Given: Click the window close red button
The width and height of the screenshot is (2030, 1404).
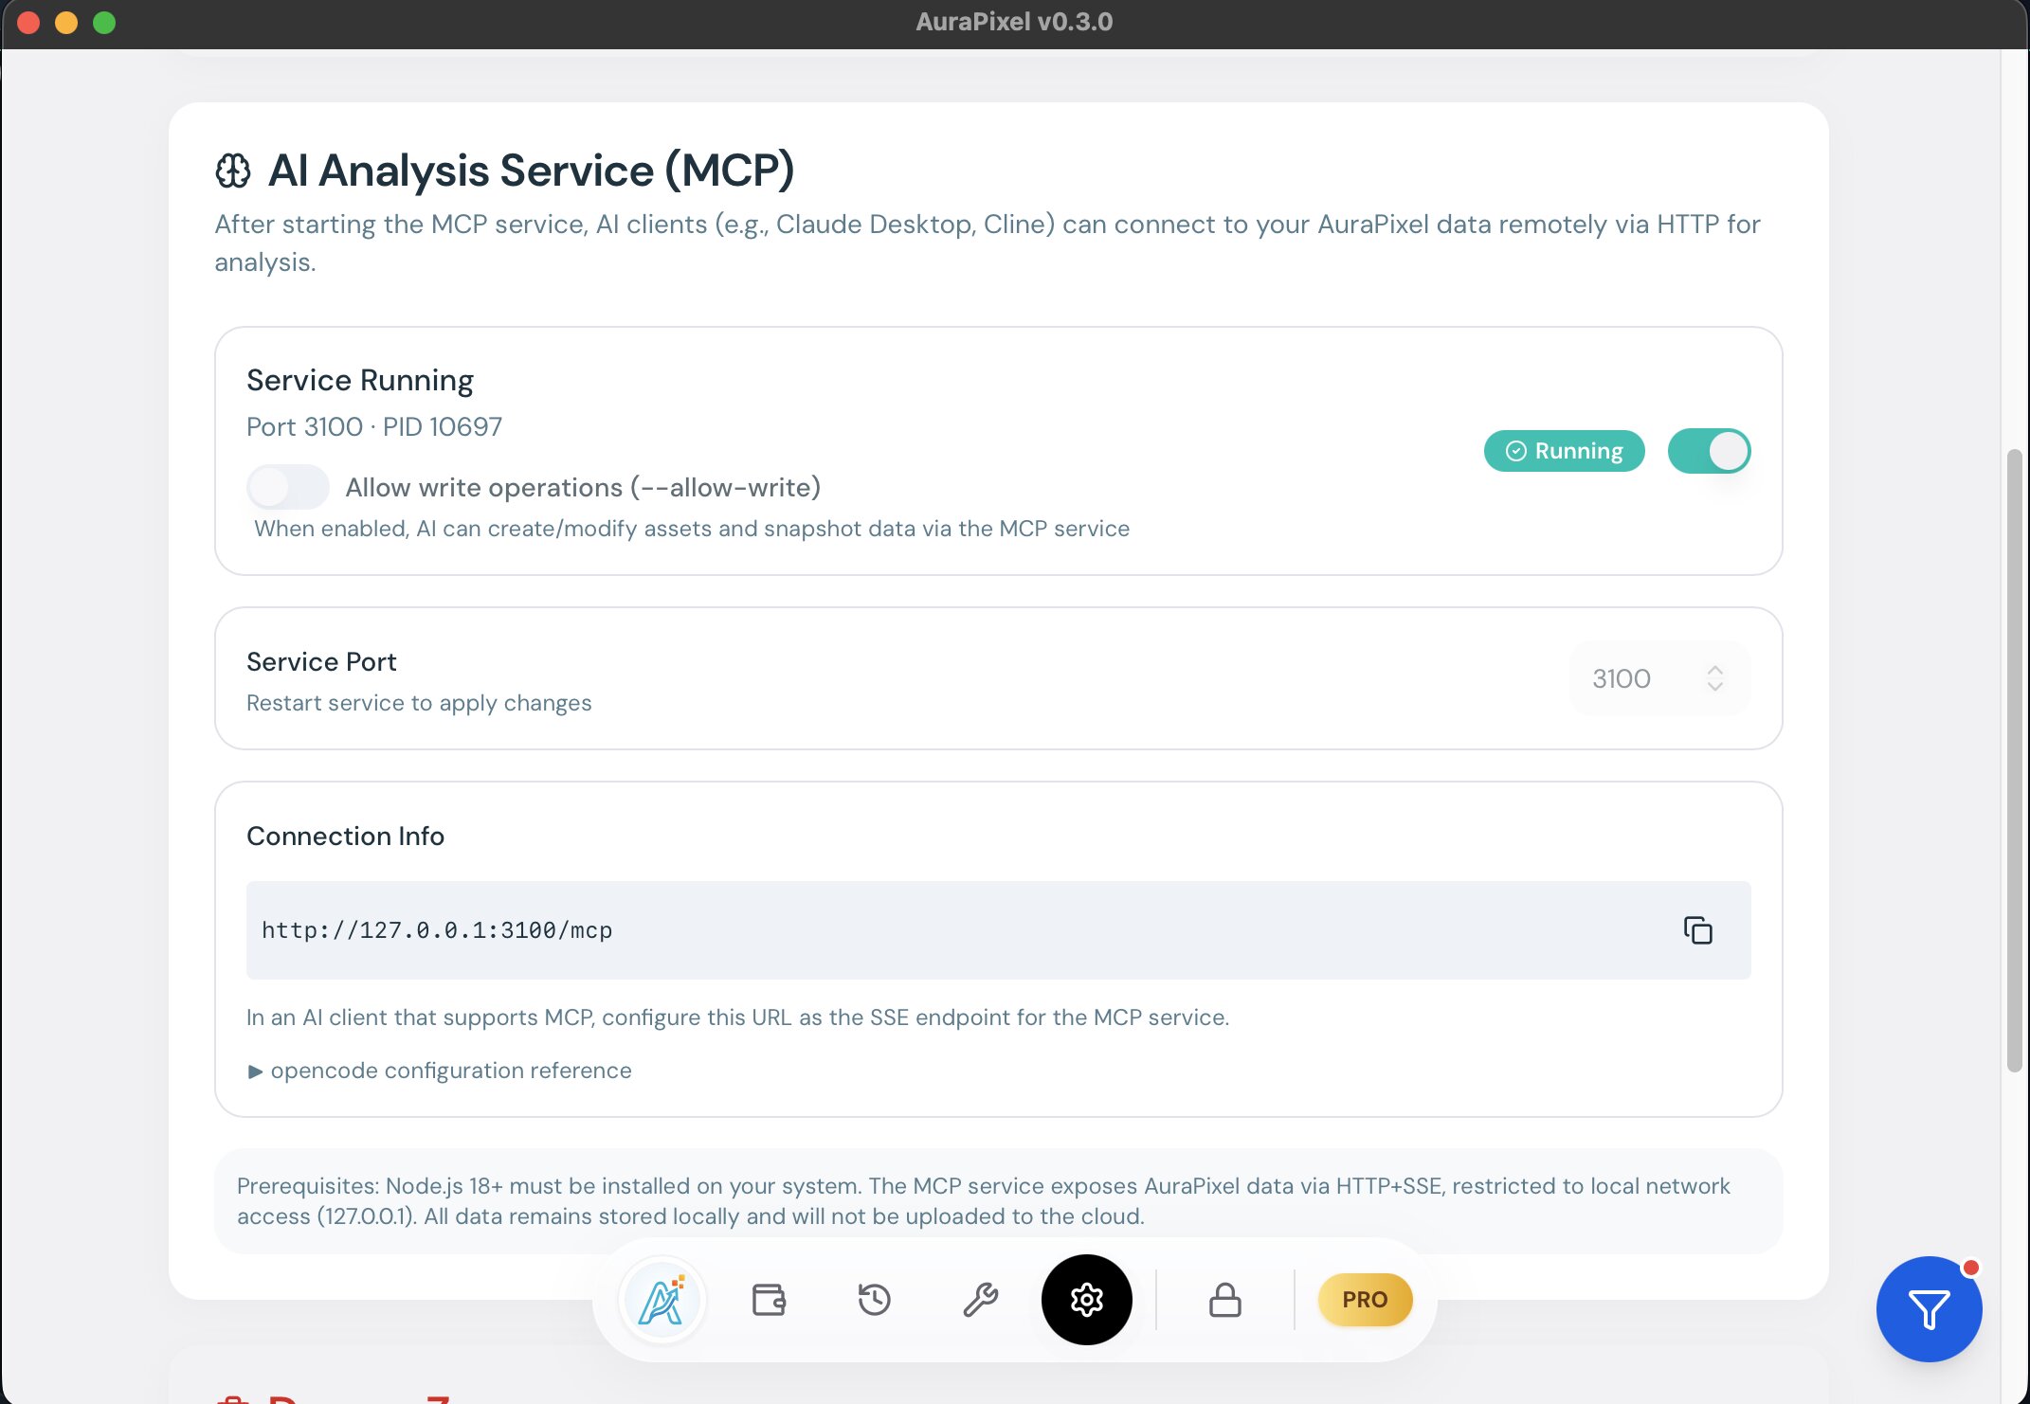Looking at the screenshot, I should [28, 23].
